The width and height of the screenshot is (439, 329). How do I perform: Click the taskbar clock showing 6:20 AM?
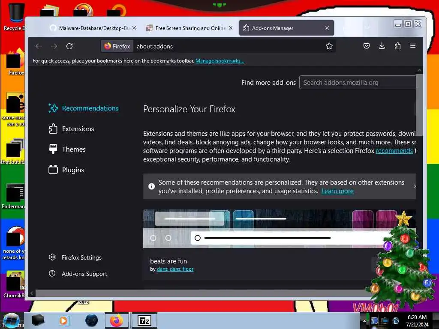click(417, 320)
